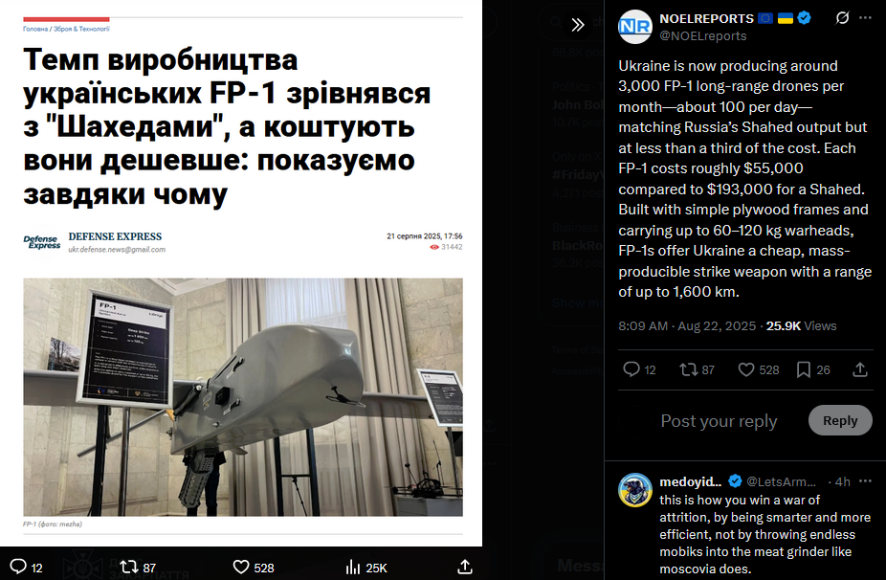The image size is (886, 580).
Task: Open medoyid's three-dot comment menu
Action: (865, 481)
